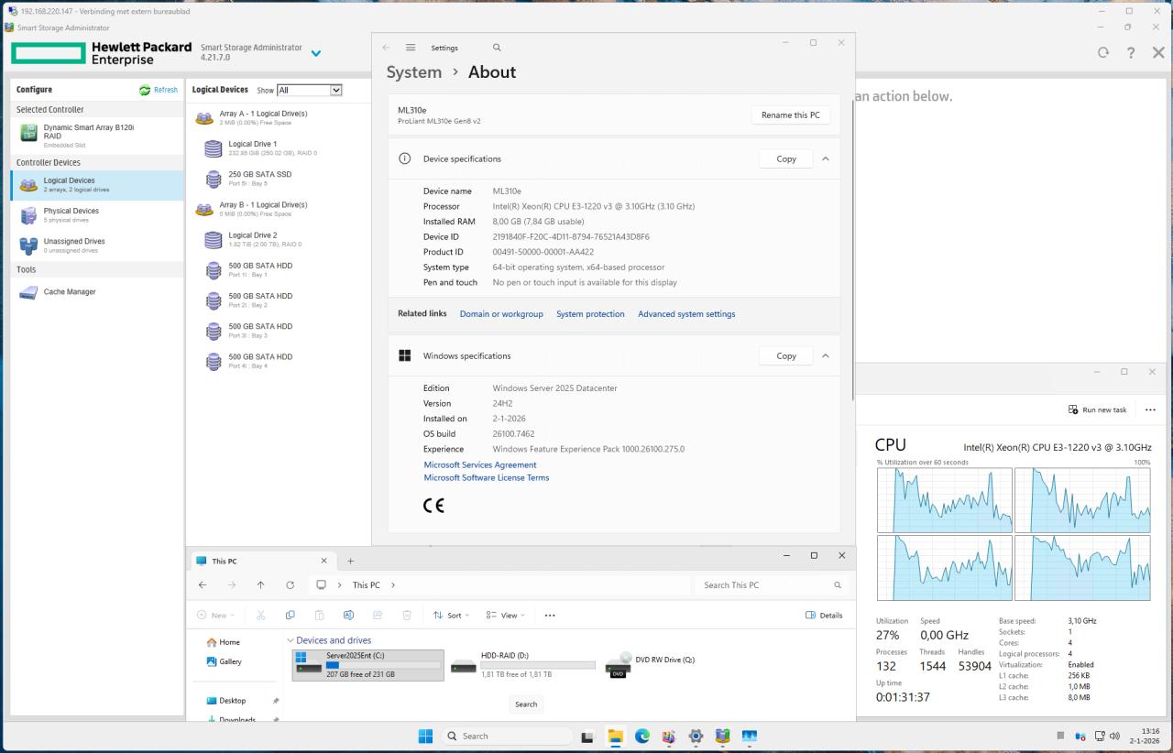The height and width of the screenshot is (753, 1173).
Task: Collapse the Devices and drives group
Action: pyautogui.click(x=291, y=640)
